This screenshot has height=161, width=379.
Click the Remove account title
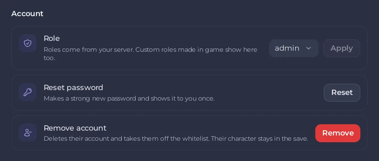click(x=75, y=128)
